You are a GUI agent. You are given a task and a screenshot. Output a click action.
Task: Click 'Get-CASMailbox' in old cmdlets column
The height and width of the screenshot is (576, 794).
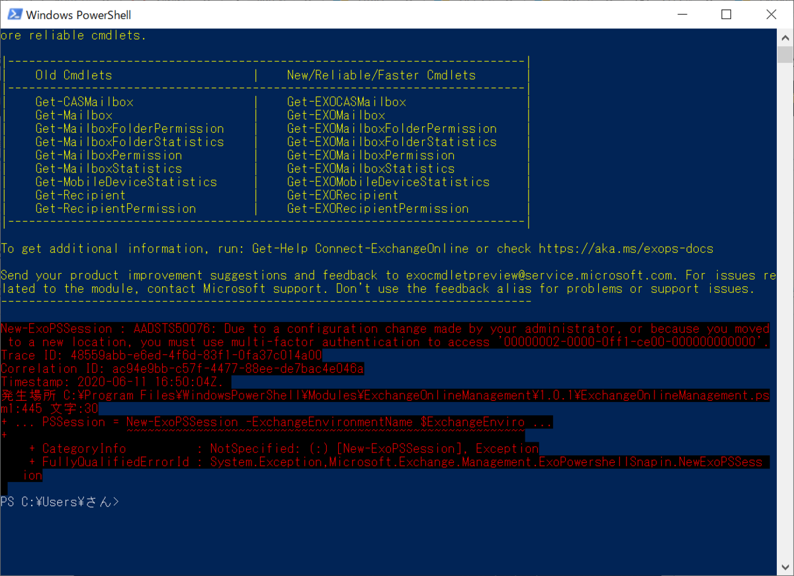pyautogui.click(x=84, y=102)
